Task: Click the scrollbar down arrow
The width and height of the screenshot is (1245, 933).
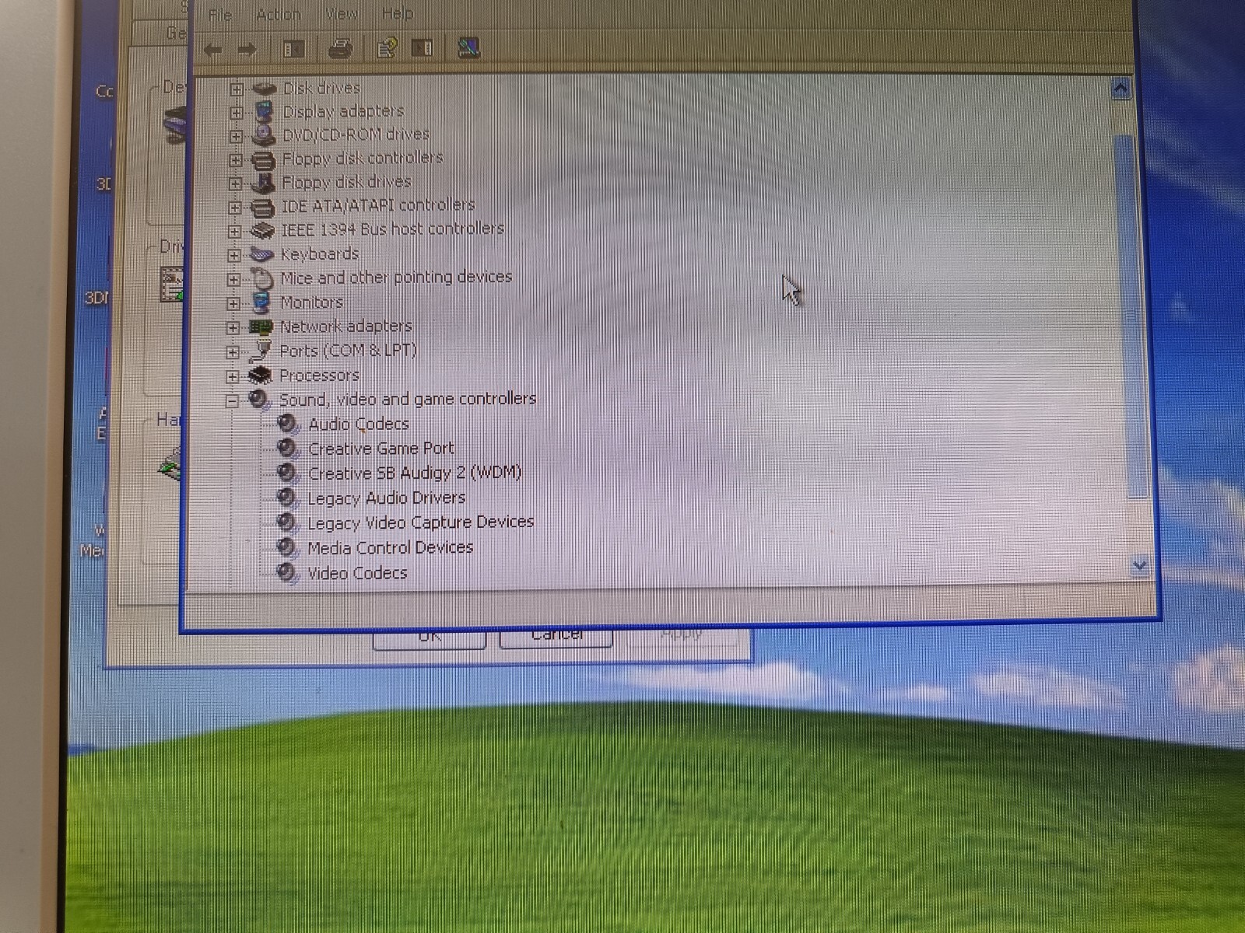Action: 1140,565
